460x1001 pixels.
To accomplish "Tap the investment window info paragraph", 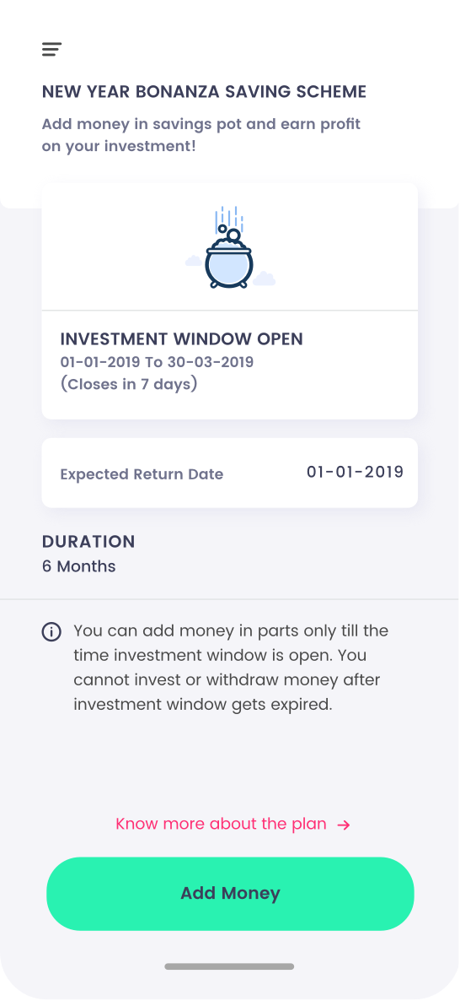I will coord(231,668).
